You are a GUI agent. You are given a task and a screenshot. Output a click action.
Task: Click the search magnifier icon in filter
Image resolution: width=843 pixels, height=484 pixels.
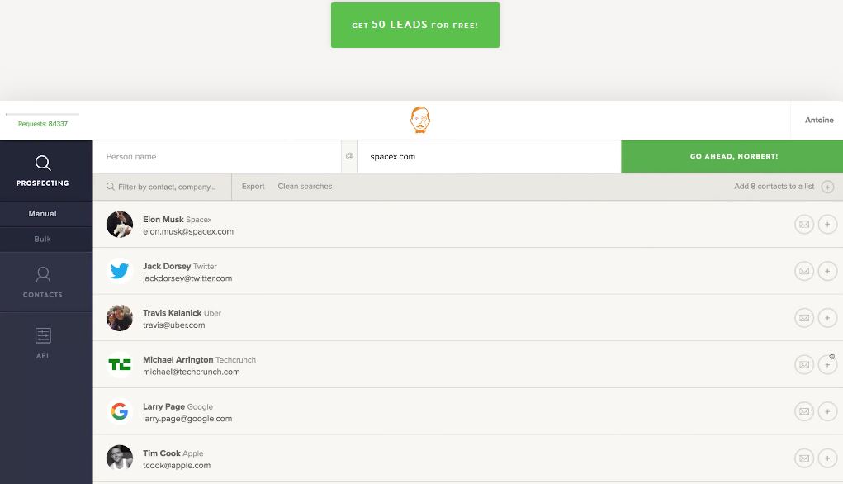(x=110, y=187)
